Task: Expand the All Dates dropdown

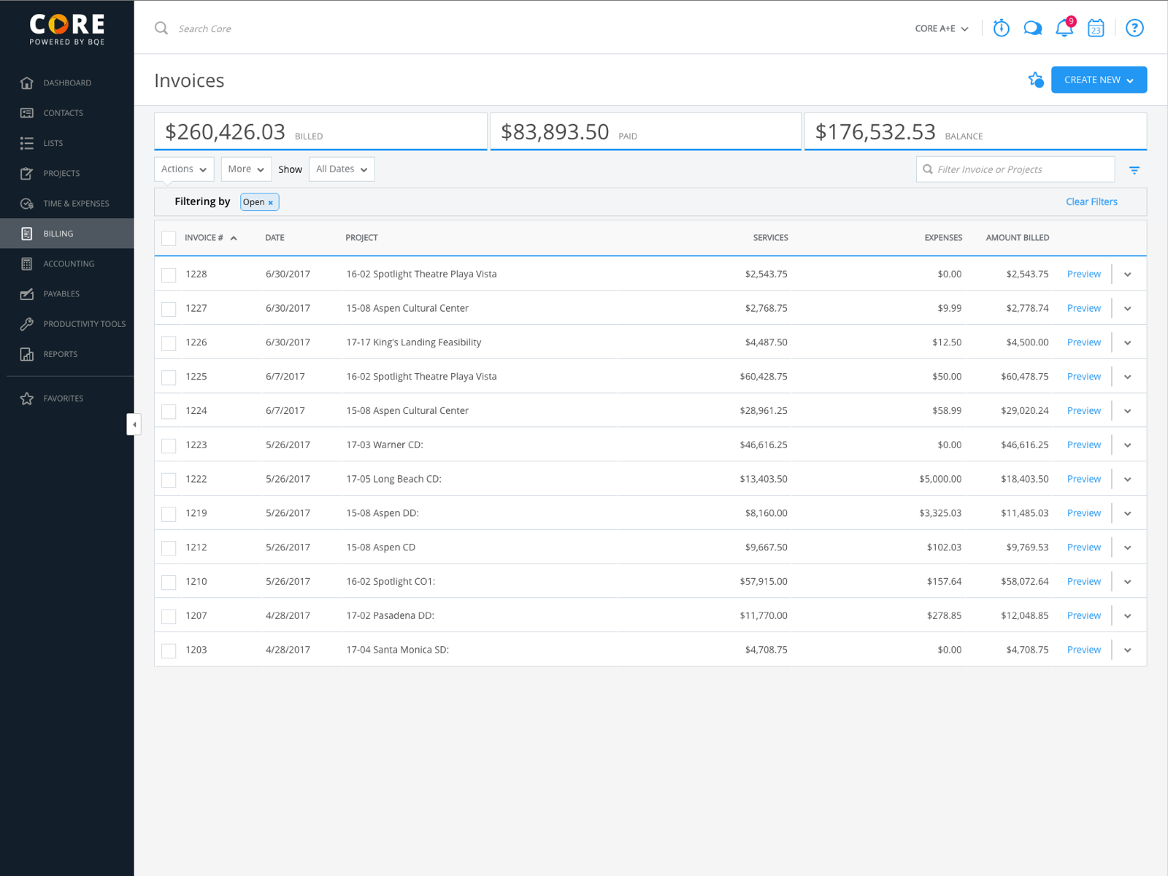Action: (342, 169)
